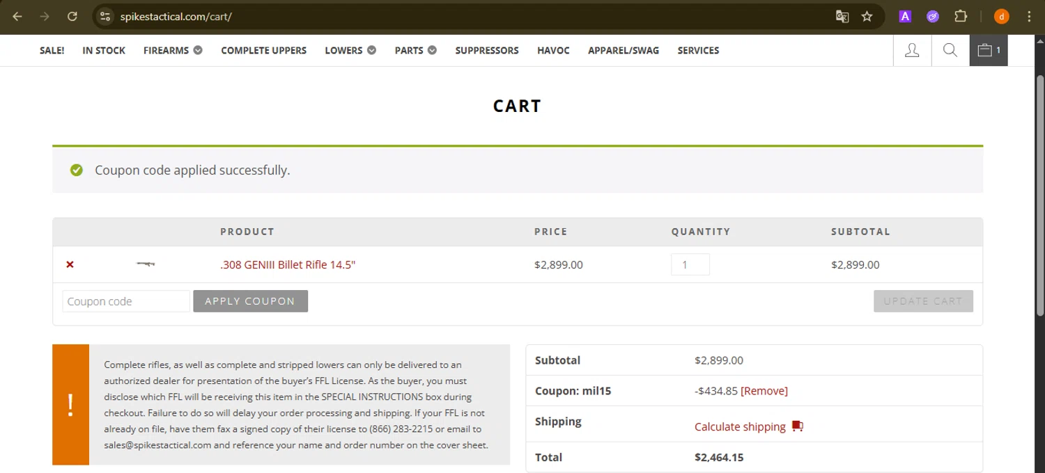Open the rifle product thumbnail
Screen dimensions: 1045x473
point(146,264)
